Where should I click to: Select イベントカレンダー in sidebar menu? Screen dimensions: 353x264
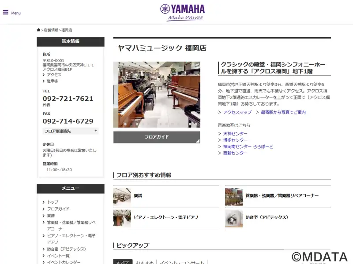(x=64, y=262)
